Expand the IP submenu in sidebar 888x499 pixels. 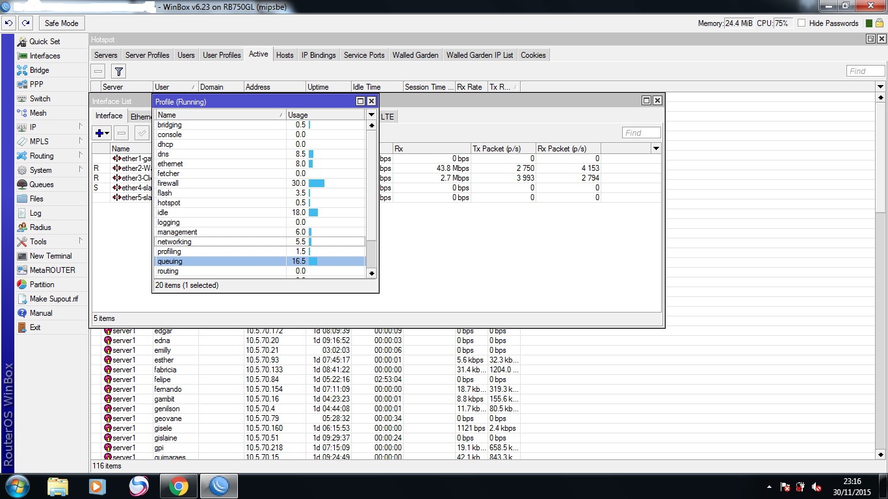(x=33, y=127)
